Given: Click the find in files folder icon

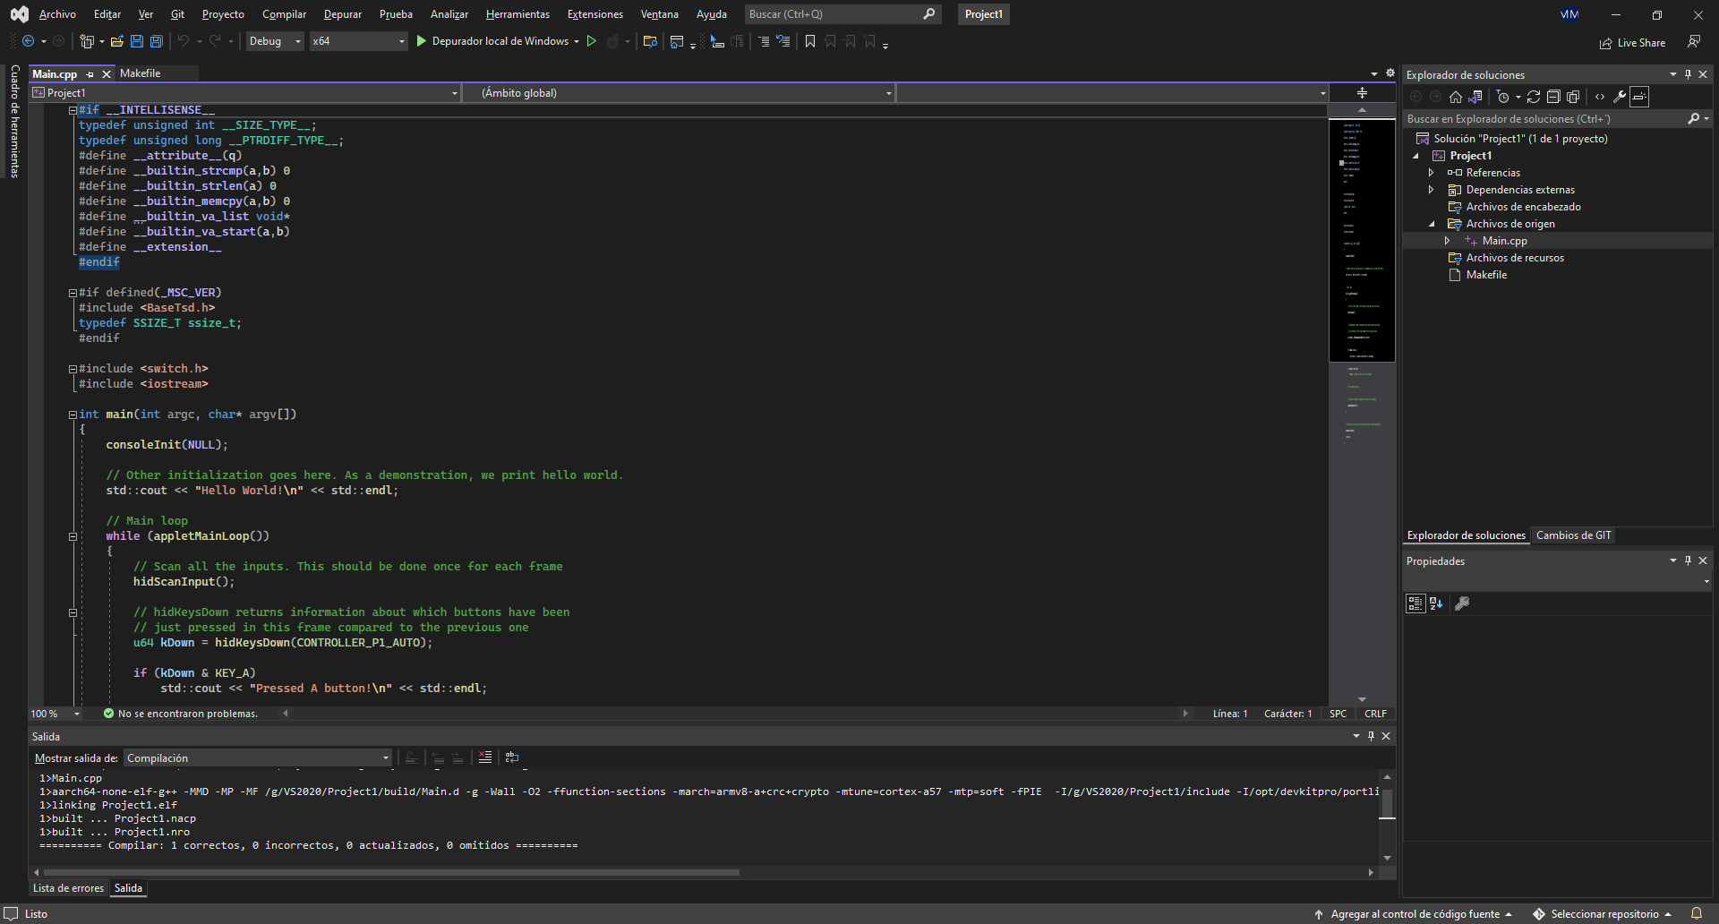Looking at the screenshot, I should (650, 41).
